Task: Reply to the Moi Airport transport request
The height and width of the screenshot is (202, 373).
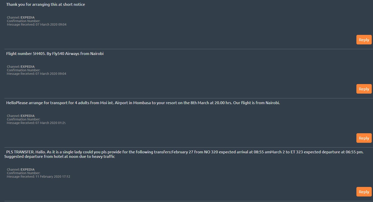Action: click(x=364, y=138)
